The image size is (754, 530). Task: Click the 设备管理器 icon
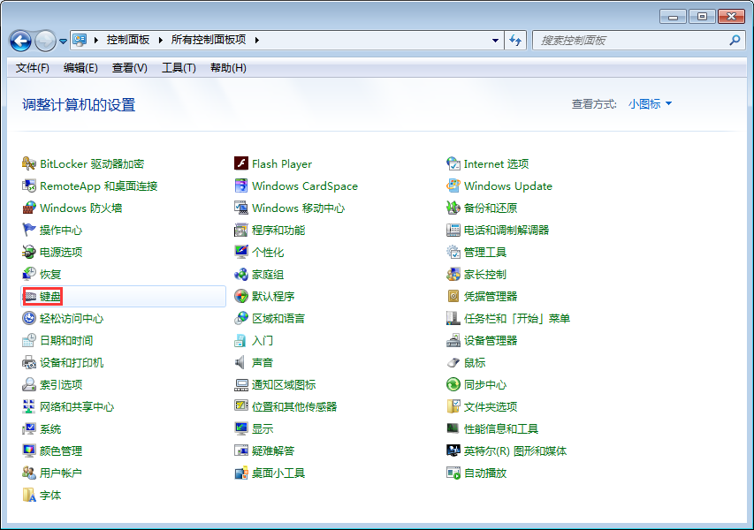[453, 340]
